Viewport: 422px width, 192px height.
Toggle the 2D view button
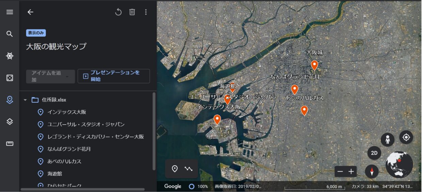374,153
